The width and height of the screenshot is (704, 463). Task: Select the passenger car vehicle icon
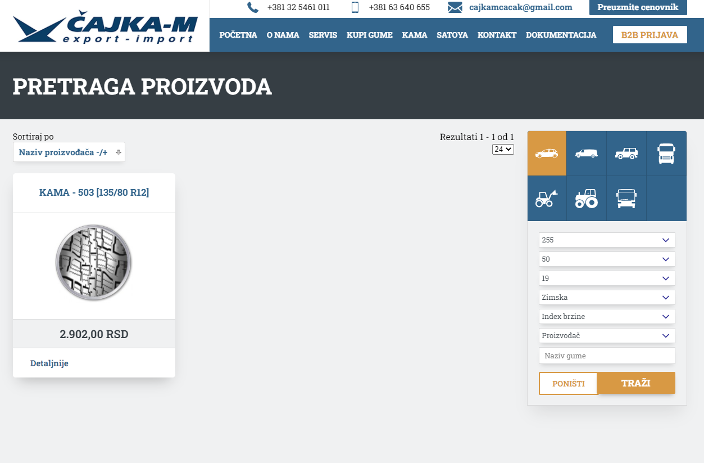click(547, 154)
